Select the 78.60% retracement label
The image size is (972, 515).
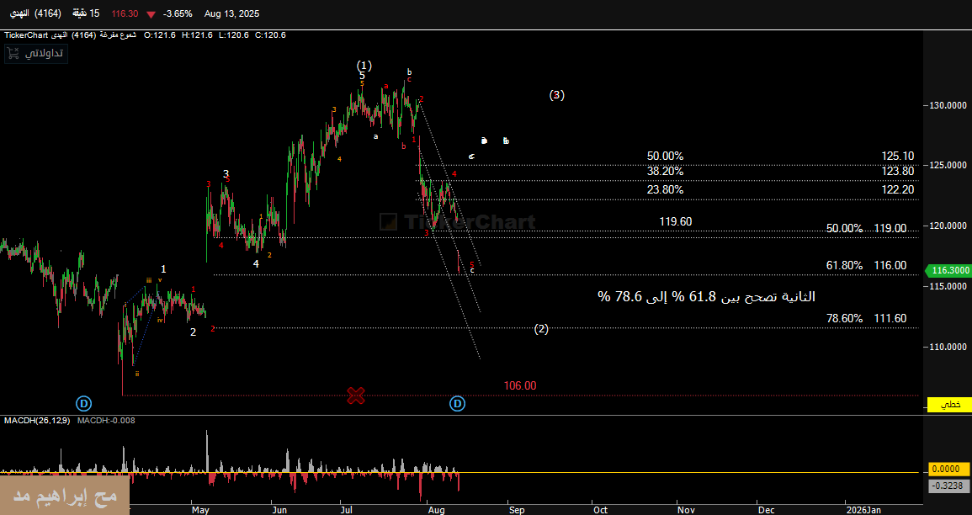coord(844,319)
